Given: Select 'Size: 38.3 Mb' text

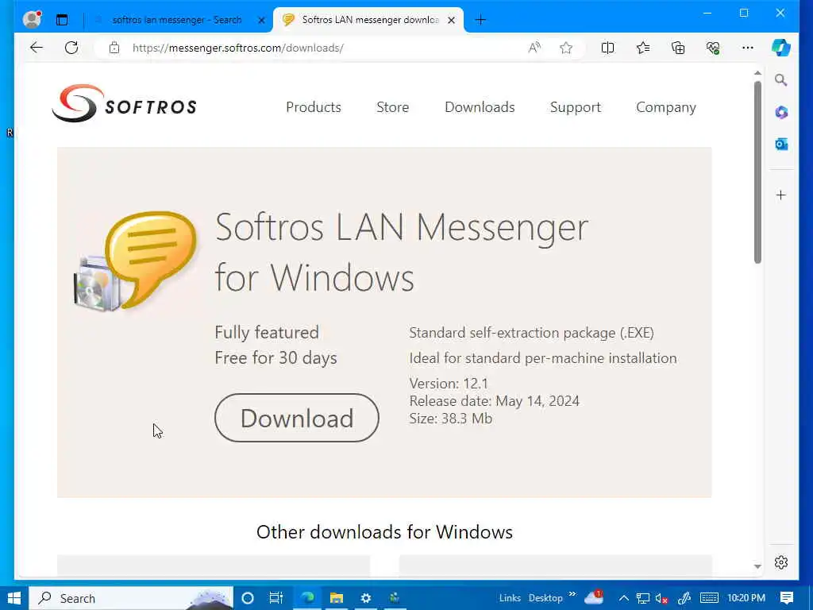Looking at the screenshot, I should pos(451,419).
